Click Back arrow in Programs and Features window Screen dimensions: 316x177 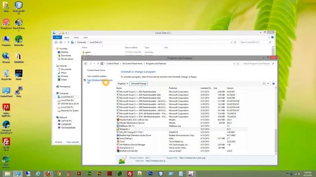(85, 63)
